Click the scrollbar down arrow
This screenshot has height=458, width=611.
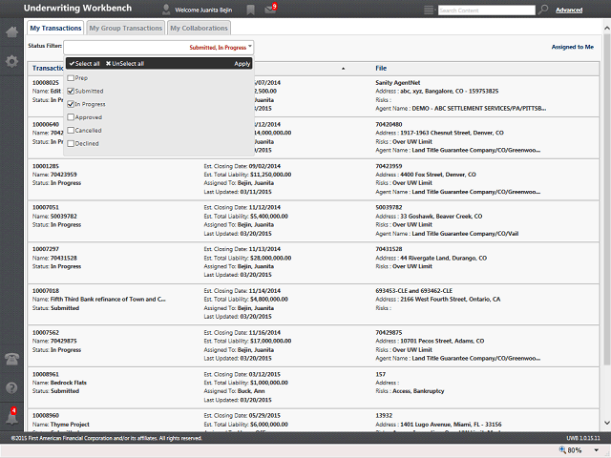[607, 423]
